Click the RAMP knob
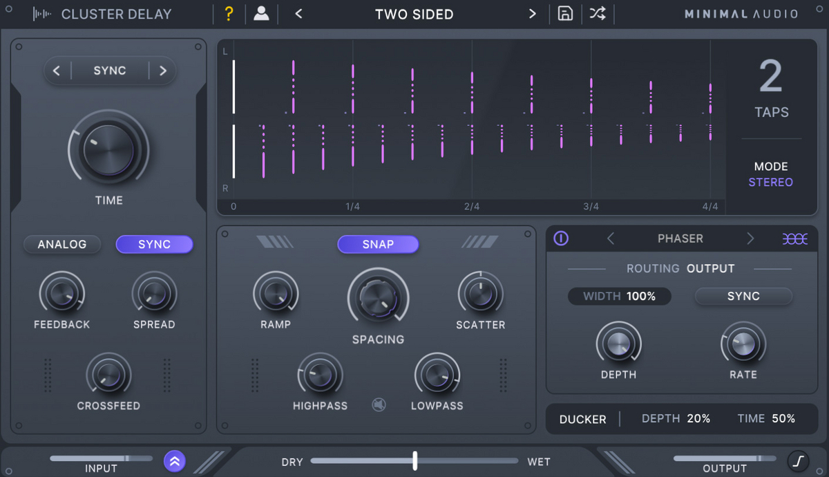This screenshot has height=477, width=829. pyautogui.click(x=276, y=292)
